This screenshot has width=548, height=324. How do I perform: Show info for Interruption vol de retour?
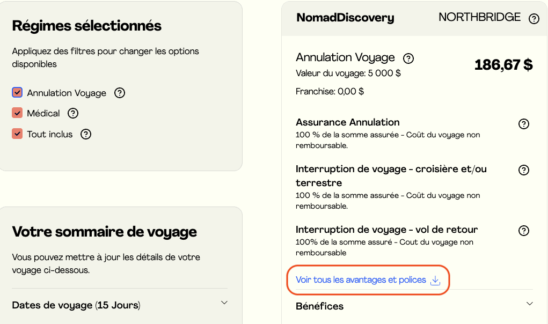tap(524, 231)
